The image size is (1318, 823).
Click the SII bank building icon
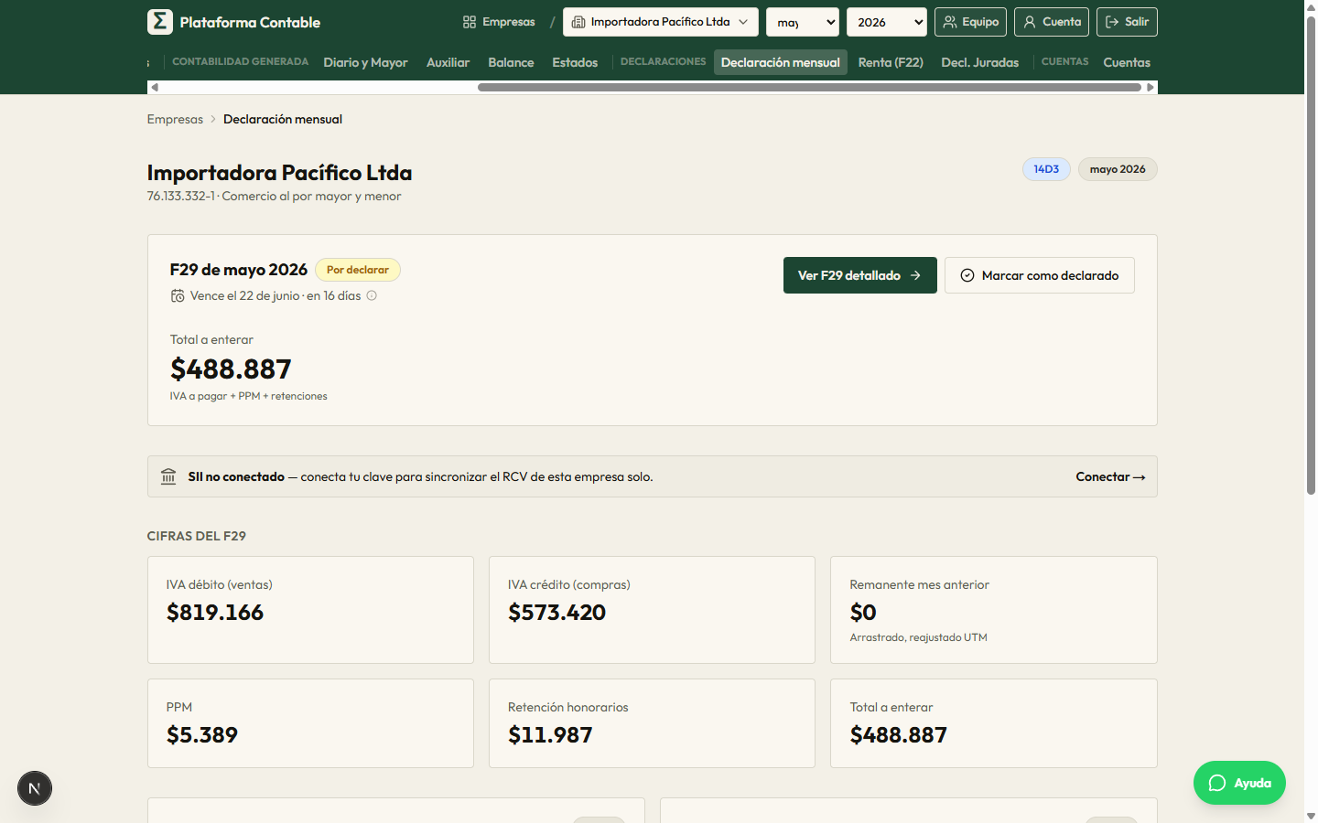[168, 476]
